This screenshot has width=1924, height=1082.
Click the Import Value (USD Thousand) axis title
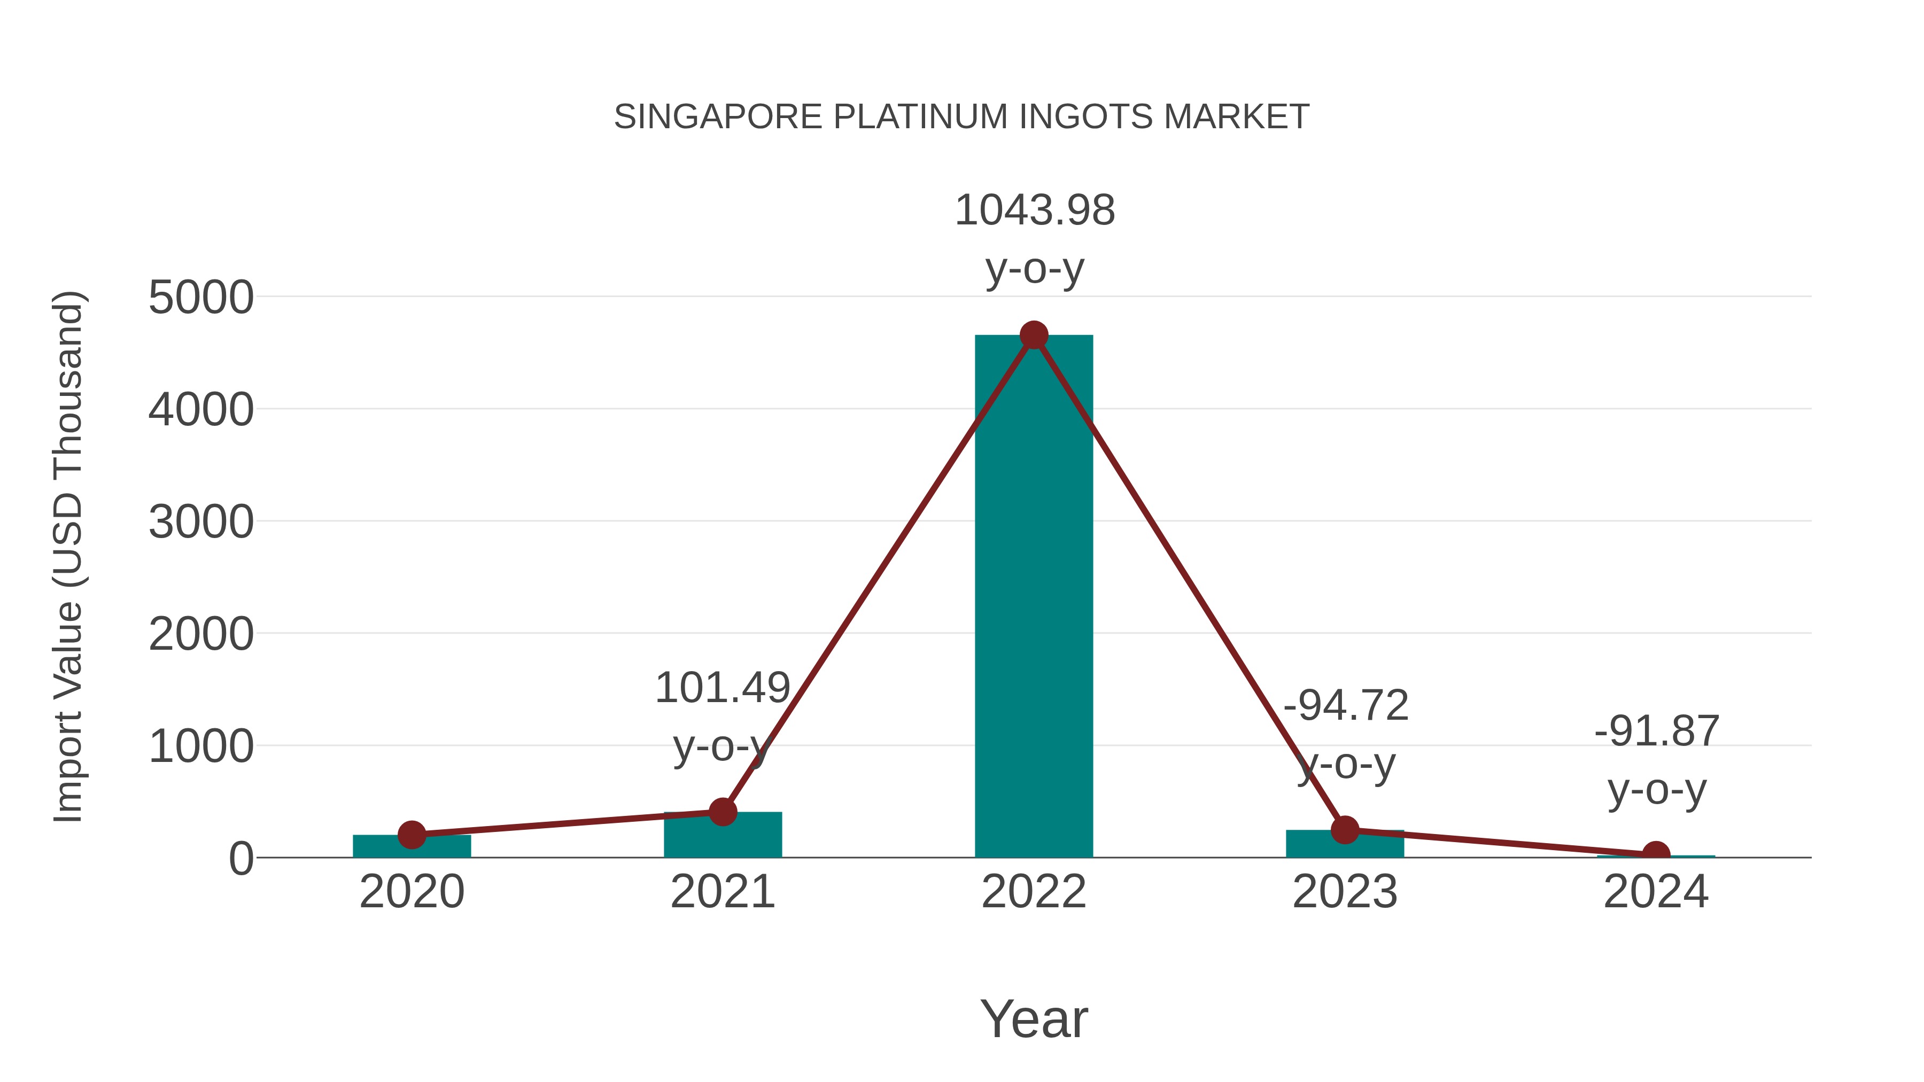pyautogui.click(x=69, y=557)
